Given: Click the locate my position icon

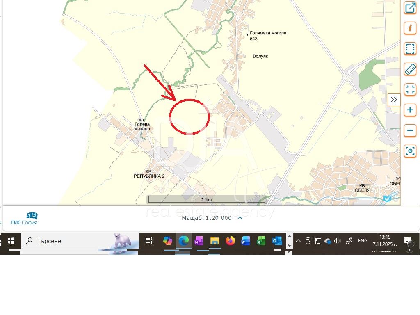Looking at the screenshot, I should click(x=410, y=151).
